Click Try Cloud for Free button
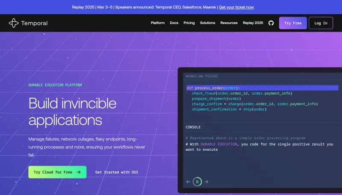342x195 pixels. (57, 172)
